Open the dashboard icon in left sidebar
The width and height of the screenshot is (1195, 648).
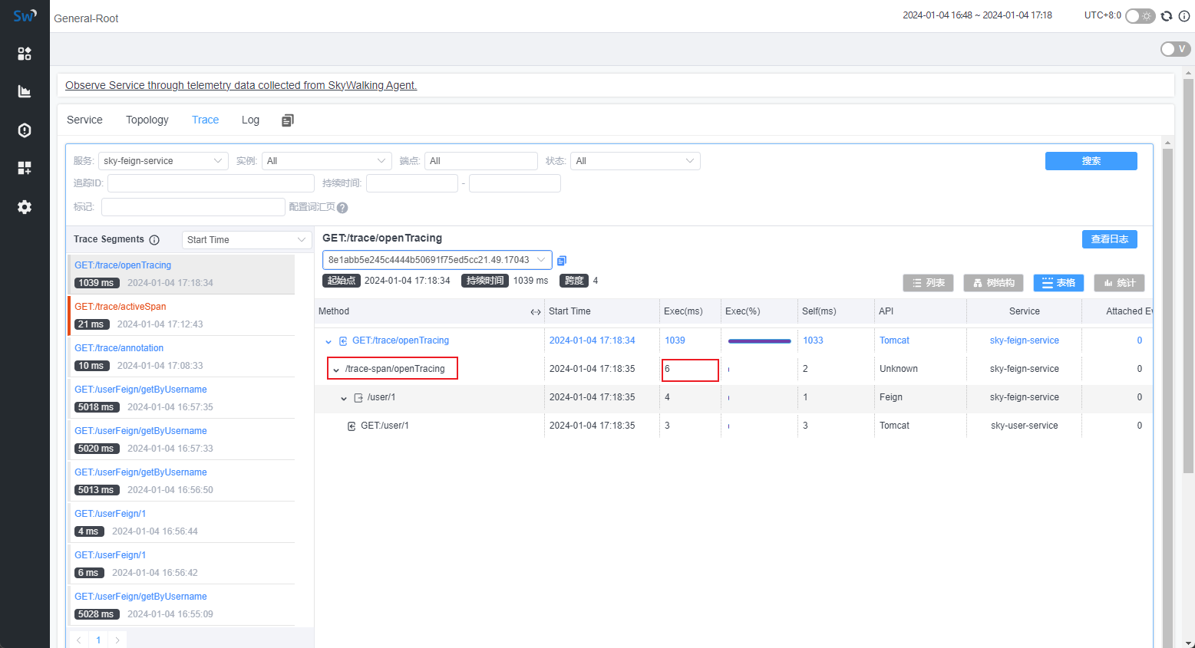point(25,53)
